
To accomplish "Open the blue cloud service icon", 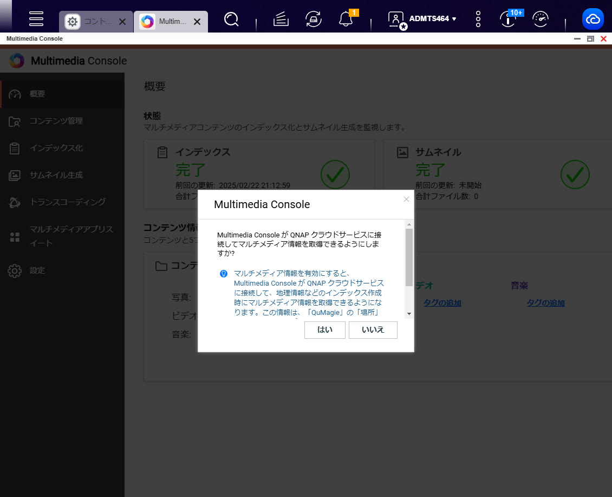I will pos(593,19).
